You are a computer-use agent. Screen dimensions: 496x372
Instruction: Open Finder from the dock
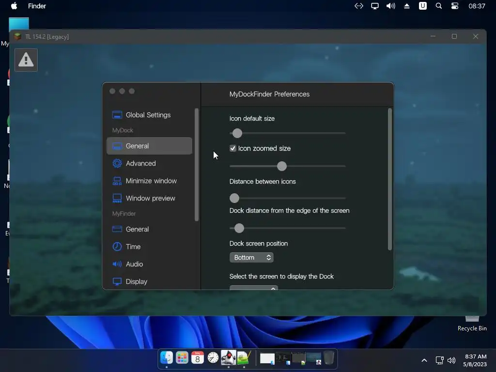(167, 358)
